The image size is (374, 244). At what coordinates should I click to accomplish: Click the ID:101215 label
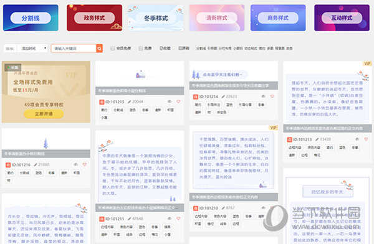pyautogui.click(x=115, y=101)
